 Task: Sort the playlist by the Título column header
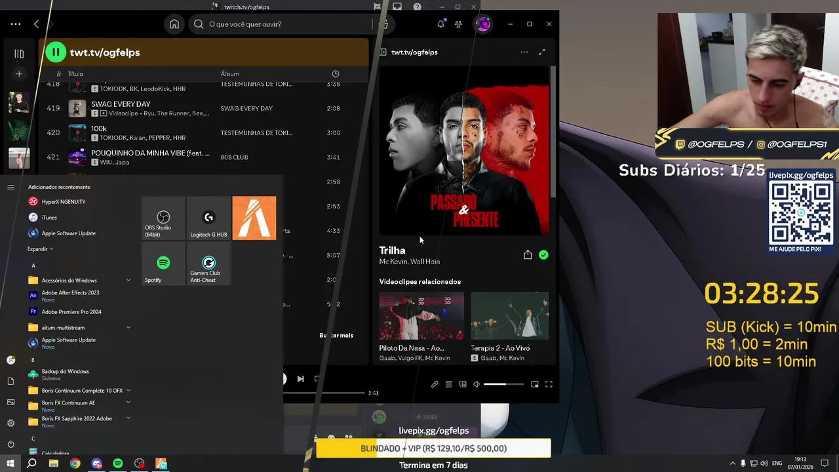point(75,74)
